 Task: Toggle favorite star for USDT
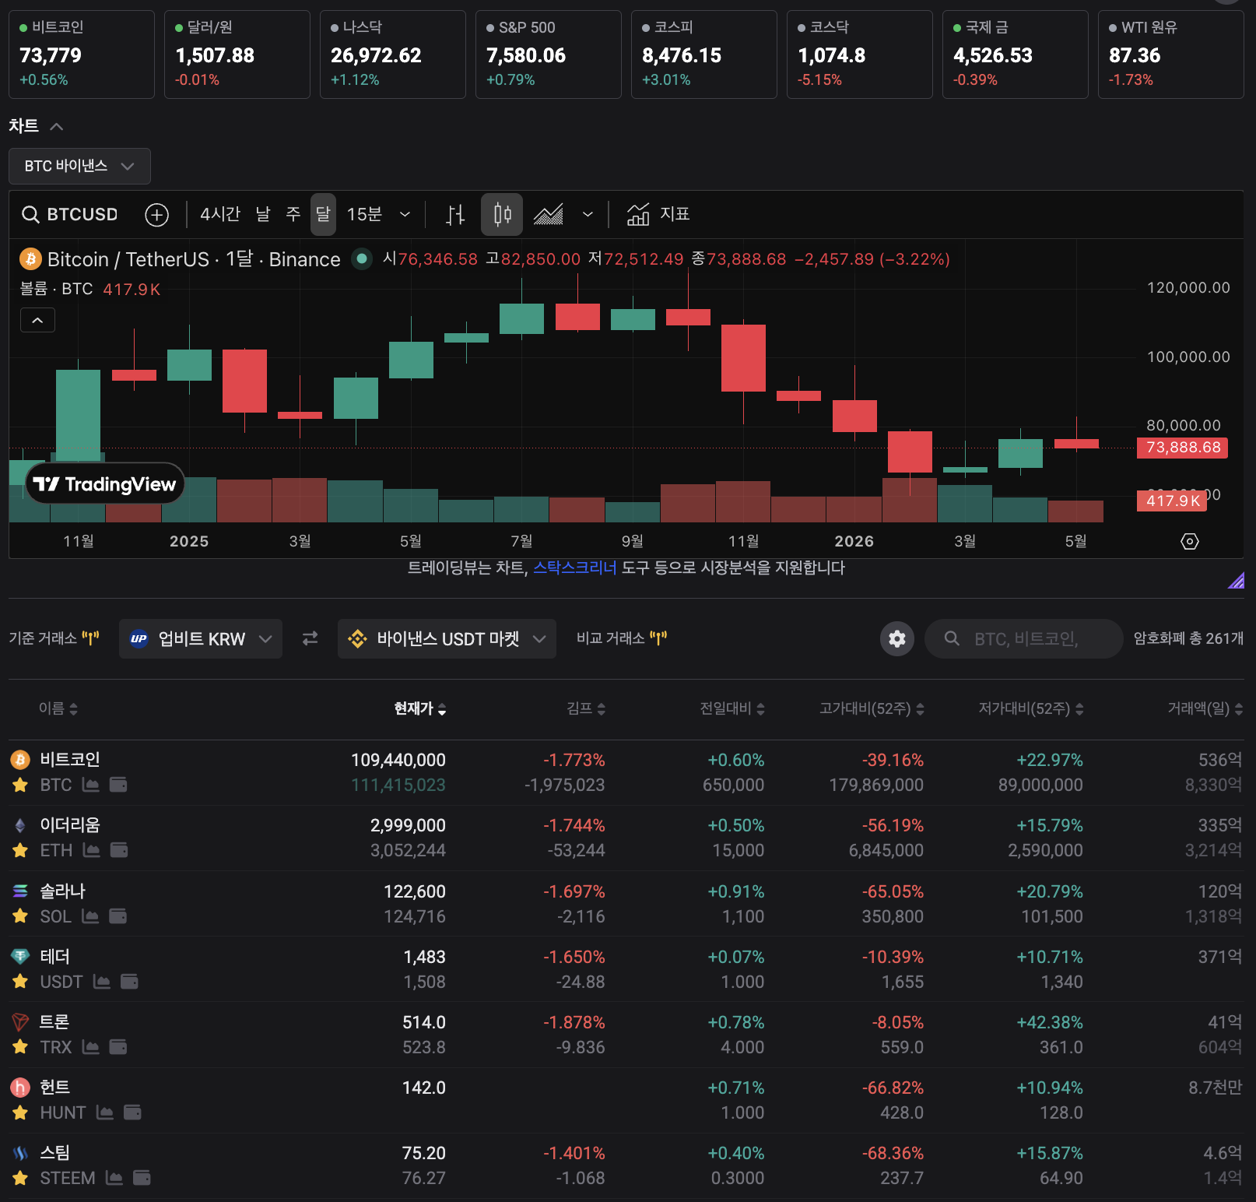20,982
